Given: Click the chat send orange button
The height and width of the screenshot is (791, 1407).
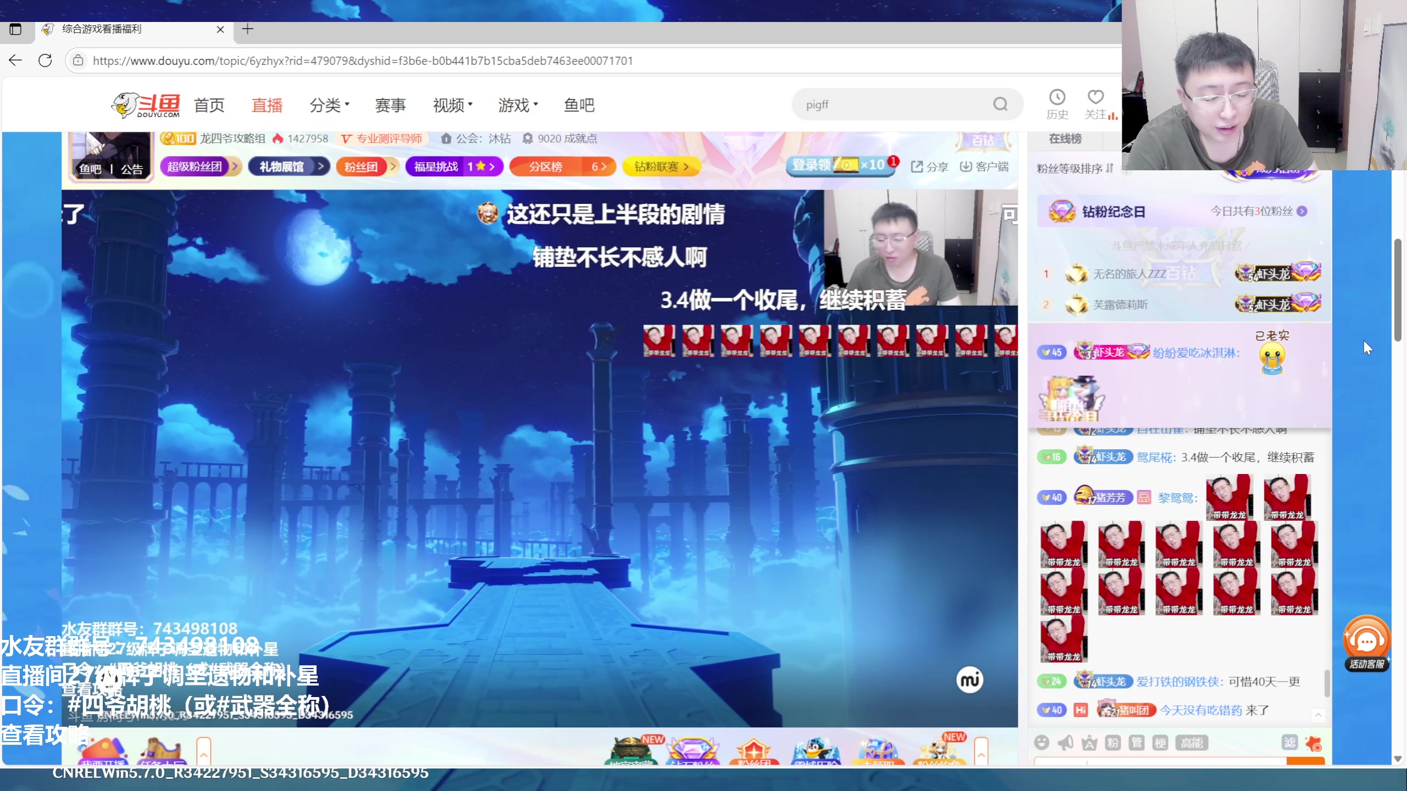Looking at the screenshot, I should [1305, 761].
